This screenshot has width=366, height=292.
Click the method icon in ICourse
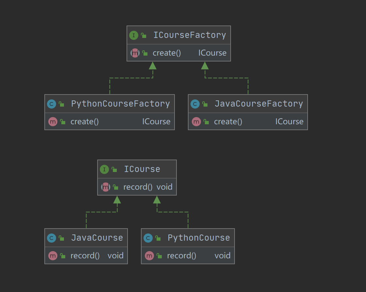pyautogui.click(x=106, y=187)
